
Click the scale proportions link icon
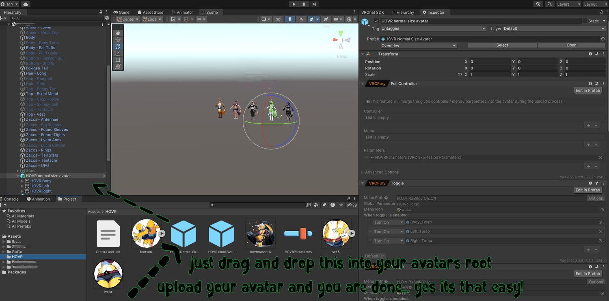tap(460, 75)
